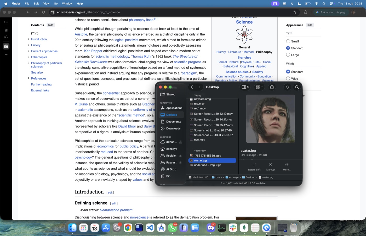Open WhatsApp from the Dock
Screen dimensions: 366x236
click(172, 228)
